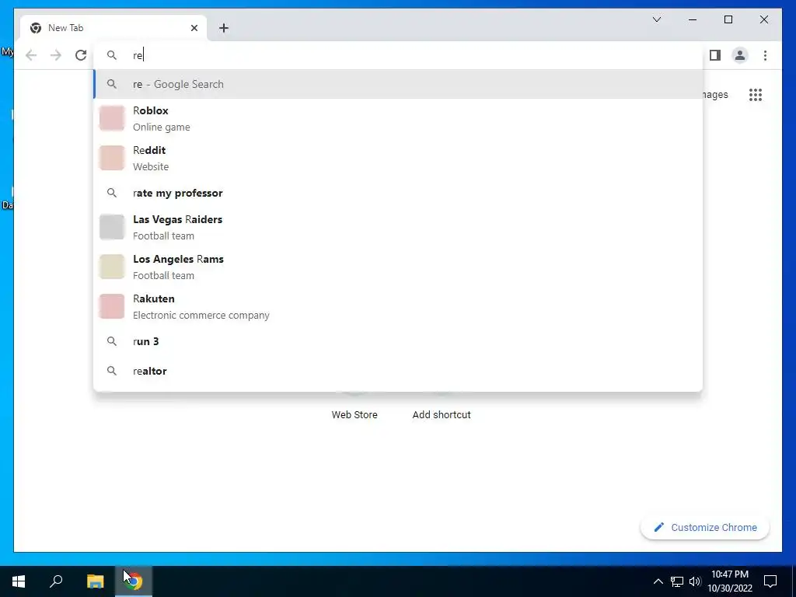Viewport: 796px width, 597px height.
Task: Open the volume tray icon
Action: click(695, 581)
